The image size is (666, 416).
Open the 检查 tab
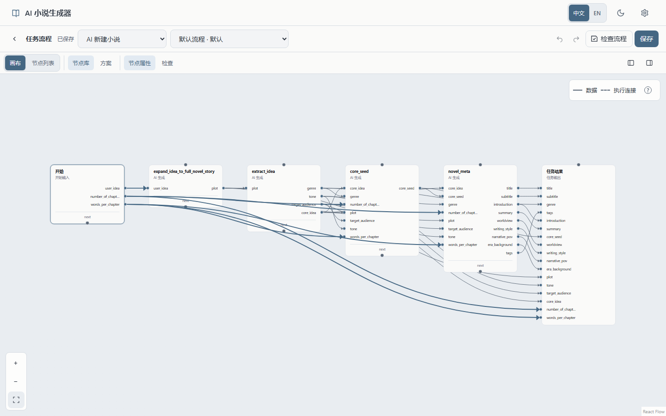click(x=167, y=63)
